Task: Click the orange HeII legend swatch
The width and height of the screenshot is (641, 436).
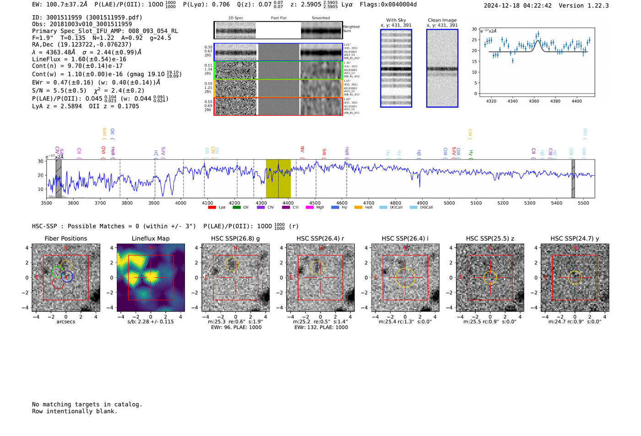Action: pyautogui.click(x=358, y=208)
